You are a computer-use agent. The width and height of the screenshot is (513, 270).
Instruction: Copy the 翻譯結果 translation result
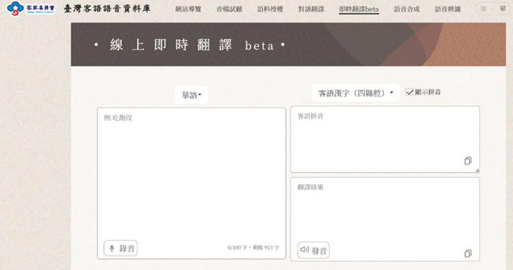coord(468,253)
